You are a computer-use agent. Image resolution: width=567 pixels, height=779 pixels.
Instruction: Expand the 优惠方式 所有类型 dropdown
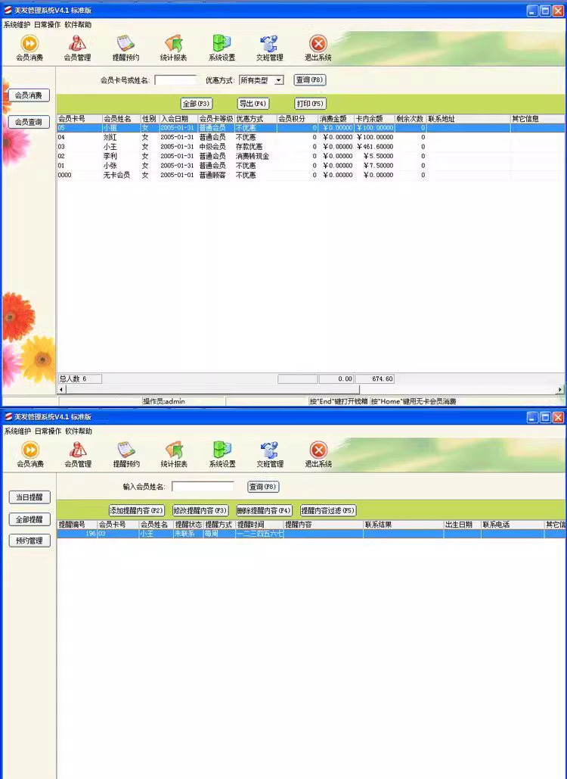279,80
